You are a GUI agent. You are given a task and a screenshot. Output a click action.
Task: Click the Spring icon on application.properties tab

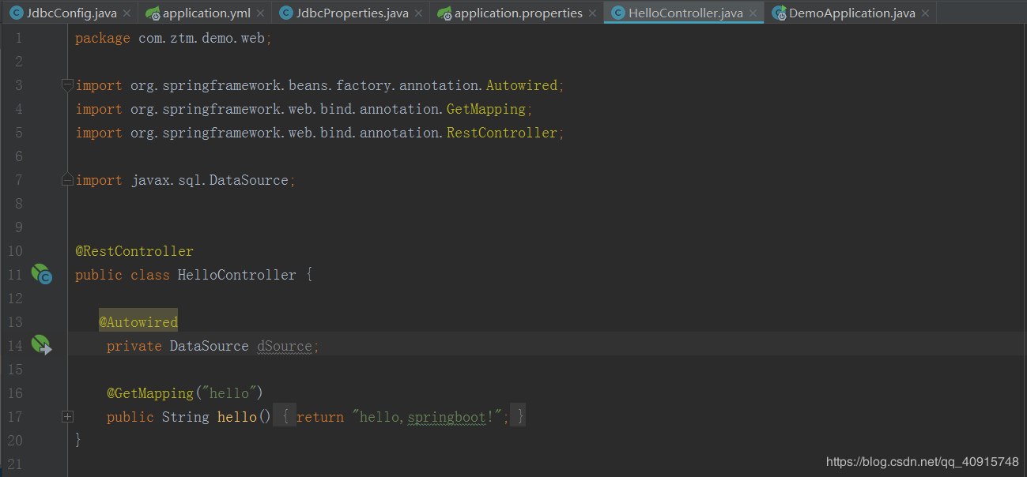(445, 13)
